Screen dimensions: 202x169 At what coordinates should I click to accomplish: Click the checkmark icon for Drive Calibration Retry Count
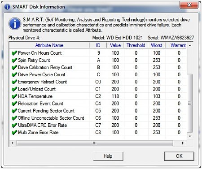pos(14,67)
